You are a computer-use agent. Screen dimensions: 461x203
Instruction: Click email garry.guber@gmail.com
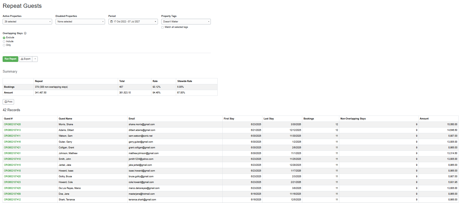click(141, 142)
